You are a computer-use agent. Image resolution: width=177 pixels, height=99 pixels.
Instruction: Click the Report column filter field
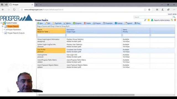click(x=51, y=35)
